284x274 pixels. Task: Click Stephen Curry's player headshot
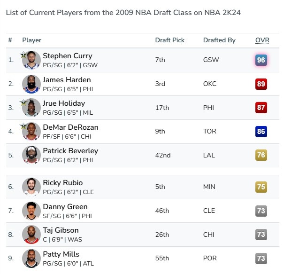point(31,60)
